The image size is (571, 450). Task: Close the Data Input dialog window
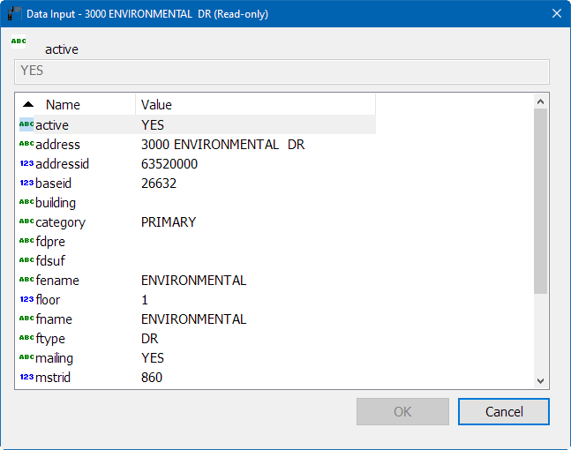click(556, 14)
